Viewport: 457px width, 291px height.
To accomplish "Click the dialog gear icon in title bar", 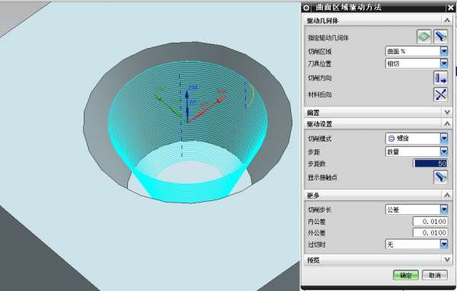I will click(x=306, y=8).
